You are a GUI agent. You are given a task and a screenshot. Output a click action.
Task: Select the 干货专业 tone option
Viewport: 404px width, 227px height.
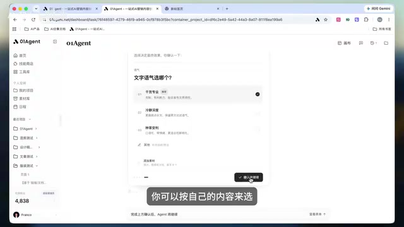click(x=198, y=95)
